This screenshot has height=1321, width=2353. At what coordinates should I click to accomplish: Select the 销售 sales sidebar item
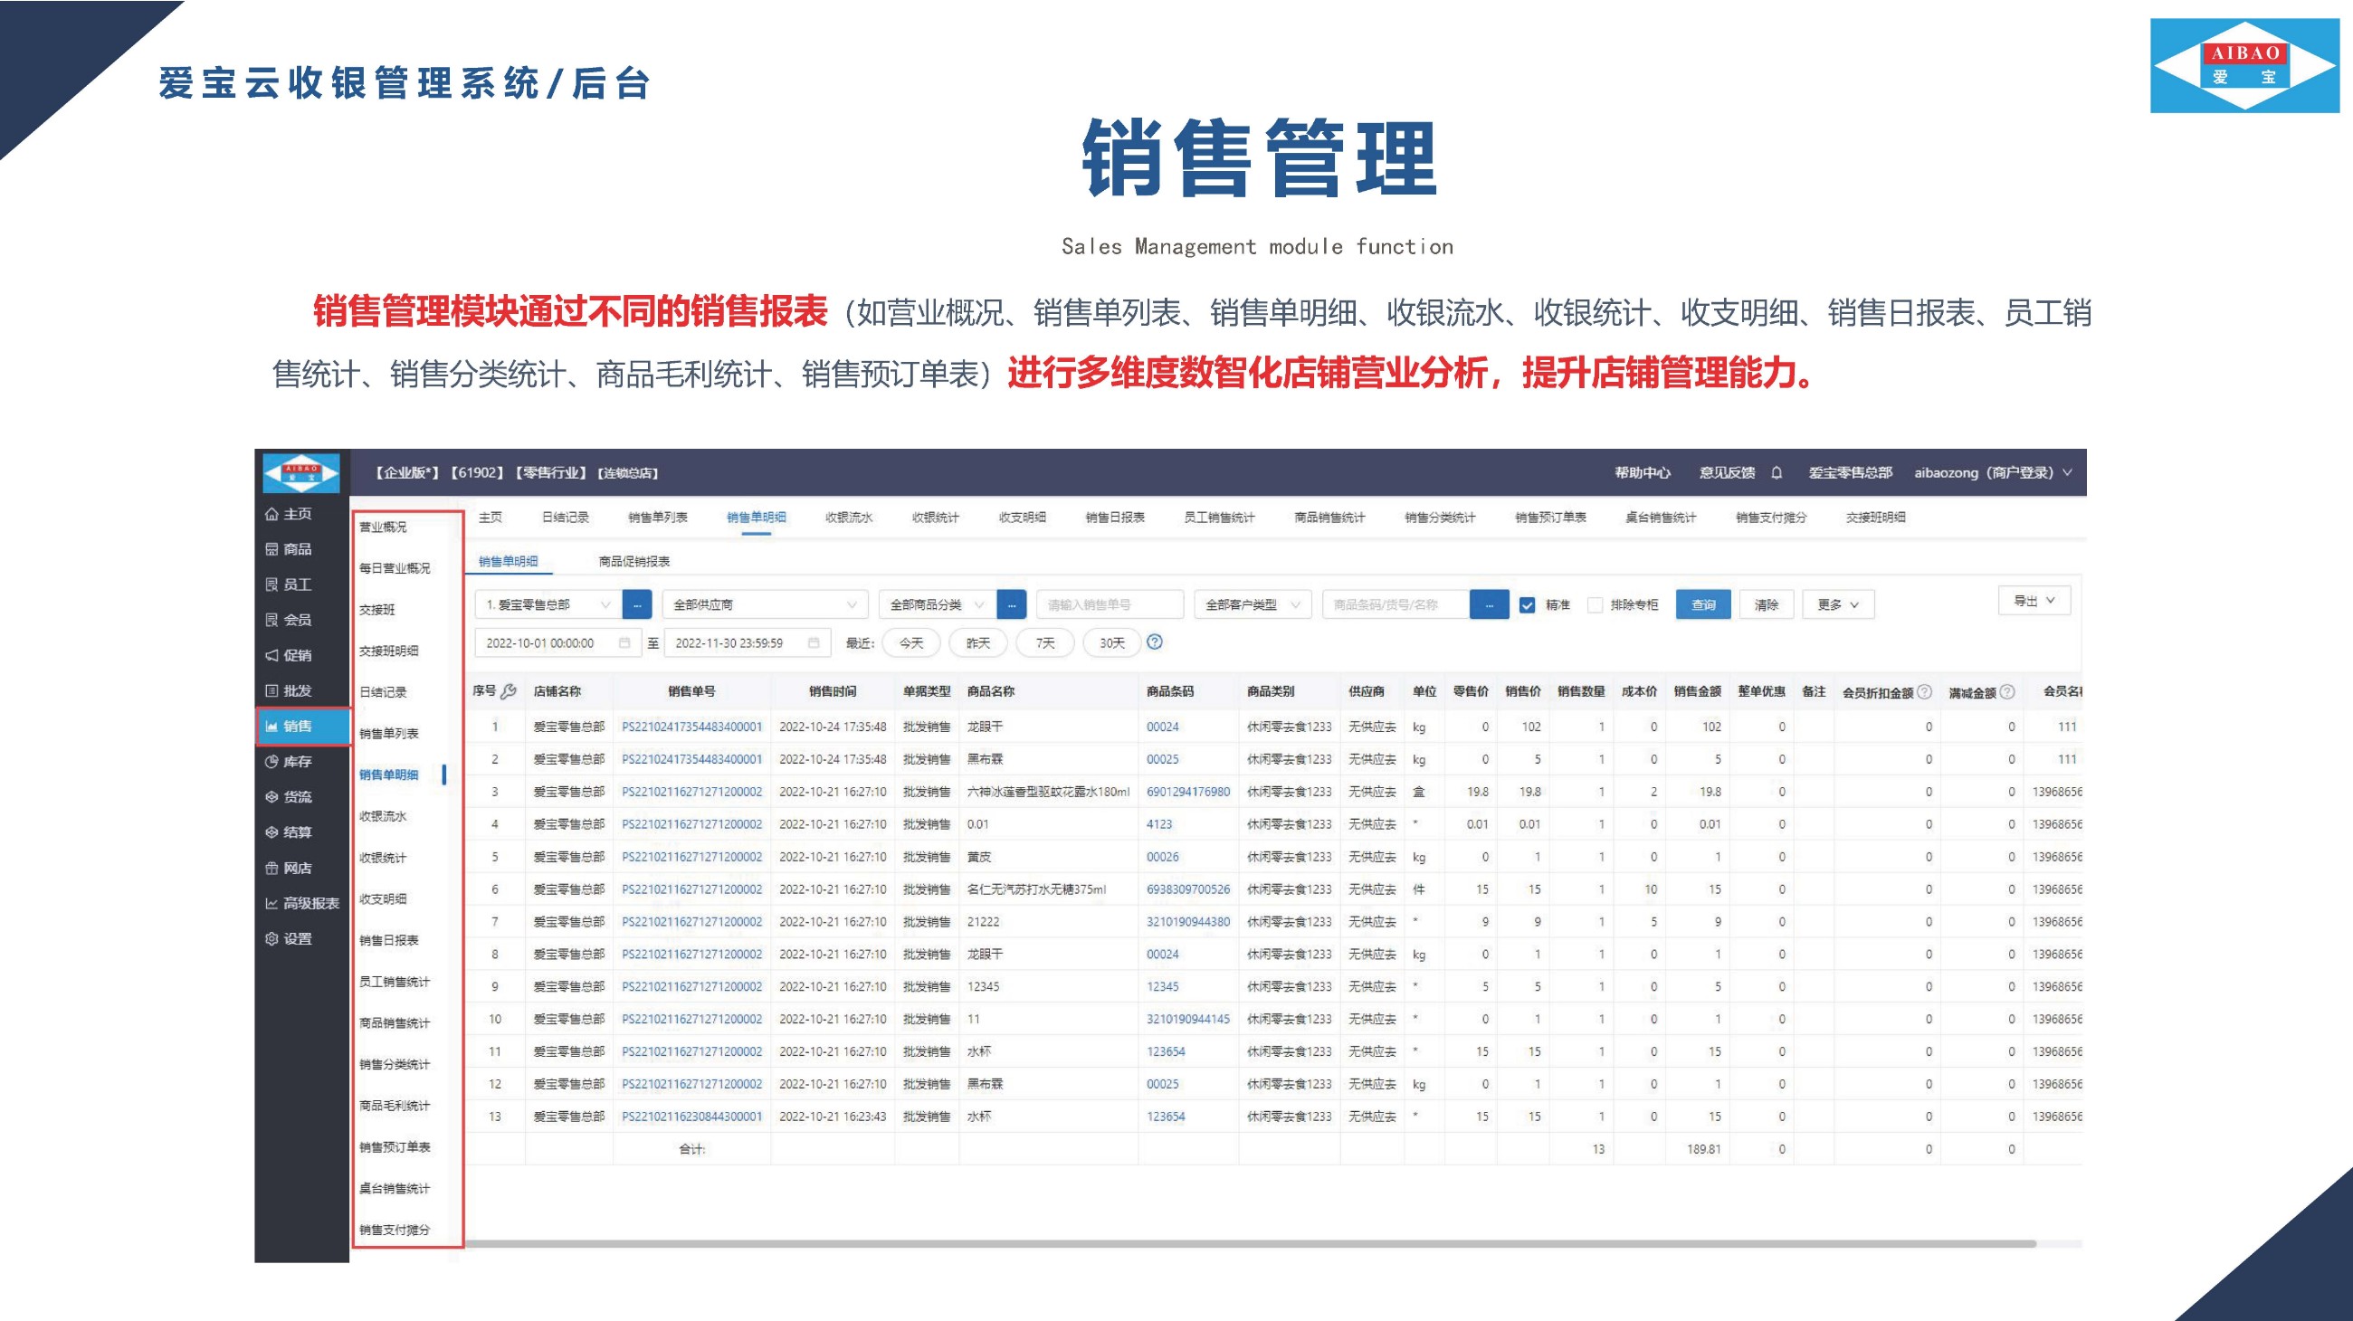click(303, 727)
